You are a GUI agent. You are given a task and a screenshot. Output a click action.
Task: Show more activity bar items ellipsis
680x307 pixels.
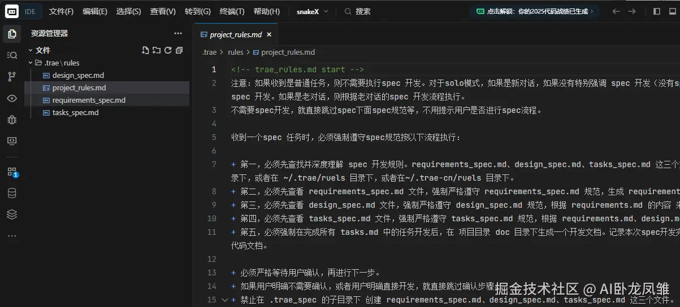(12, 236)
